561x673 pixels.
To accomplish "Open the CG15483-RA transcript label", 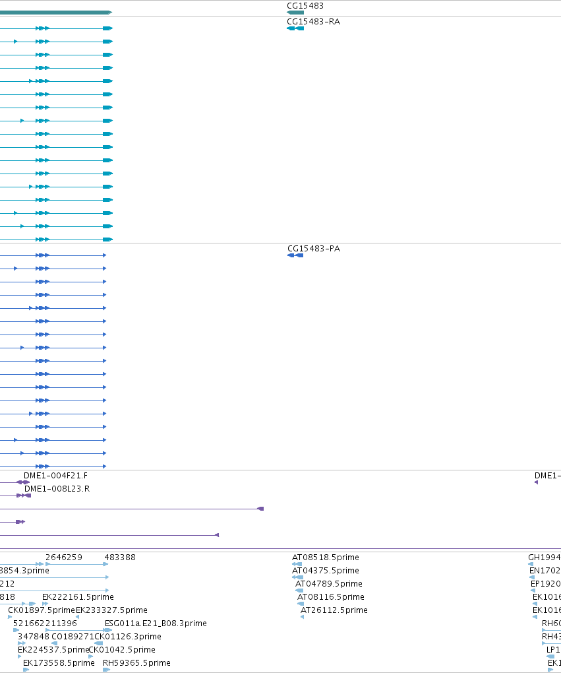I will point(313,22).
